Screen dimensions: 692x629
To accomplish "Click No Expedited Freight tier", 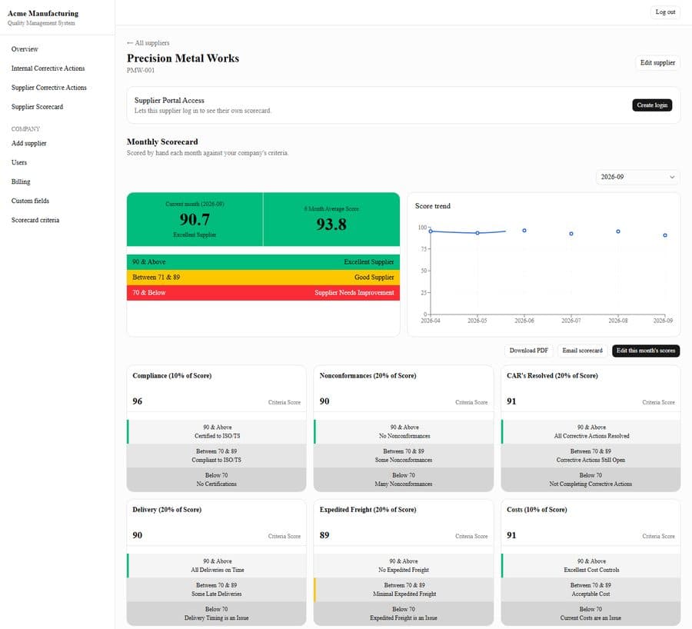I will [x=404, y=565].
